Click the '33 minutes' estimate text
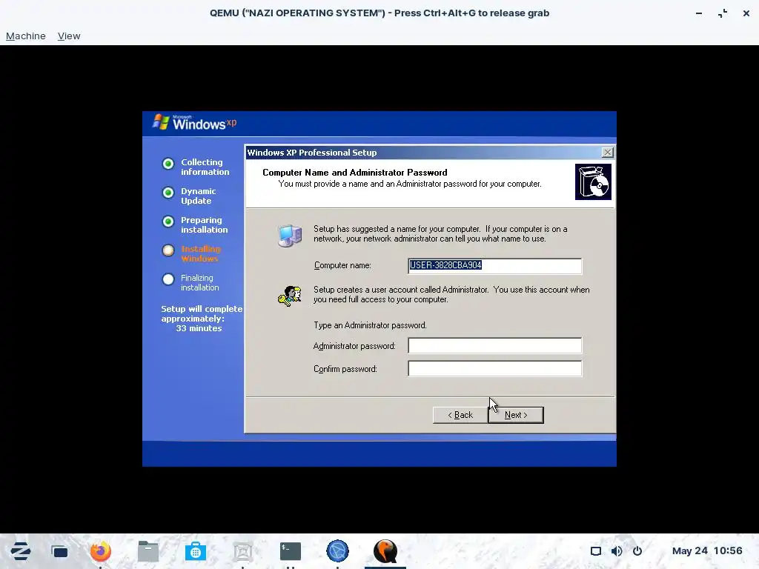Image resolution: width=759 pixels, height=569 pixels. pos(199,328)
